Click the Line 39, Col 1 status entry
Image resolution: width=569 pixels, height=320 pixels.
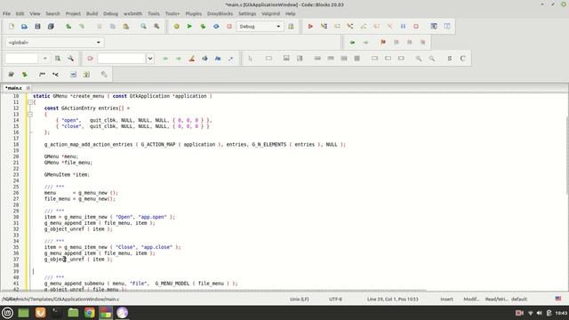coord(393,300)
